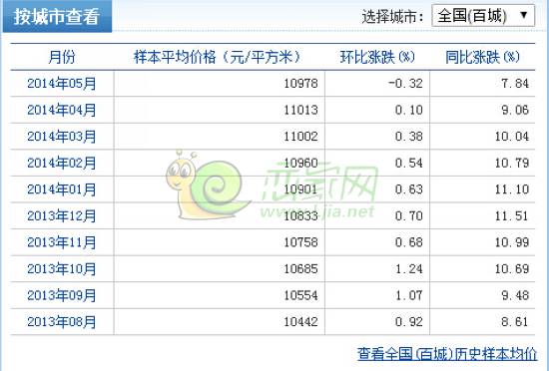Click year-over-year value 10.69
Screen dimensions: 549x371
point(511,269)
